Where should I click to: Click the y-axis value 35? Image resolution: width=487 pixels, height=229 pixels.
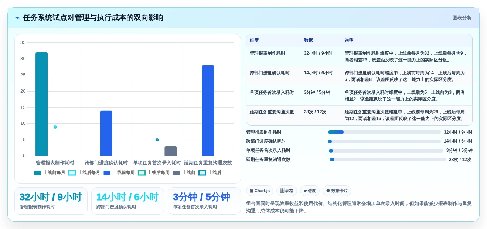23,42
